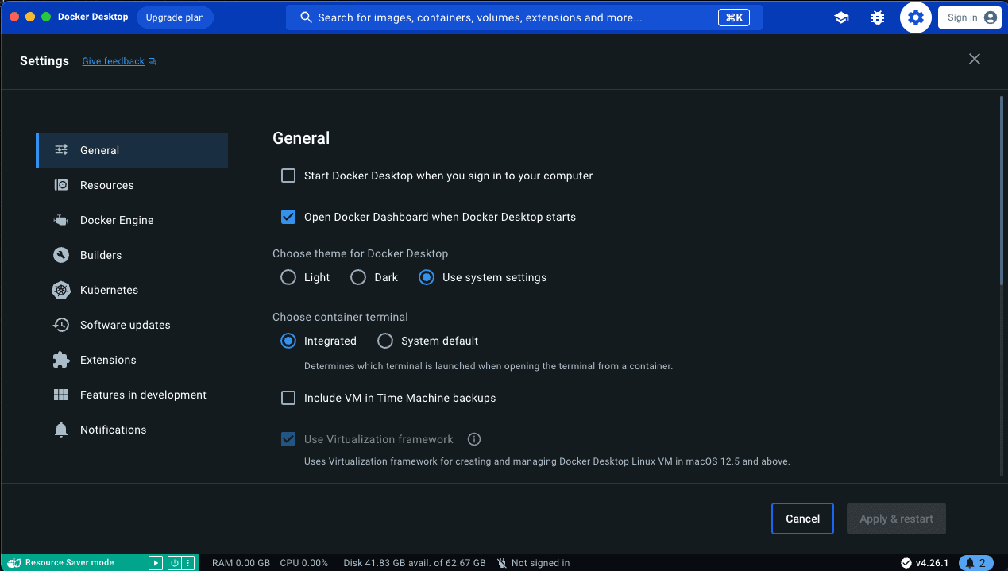Open the Notifications settings tab
The height and width of the screenshot is (571, 1008).
coord(132,430)
